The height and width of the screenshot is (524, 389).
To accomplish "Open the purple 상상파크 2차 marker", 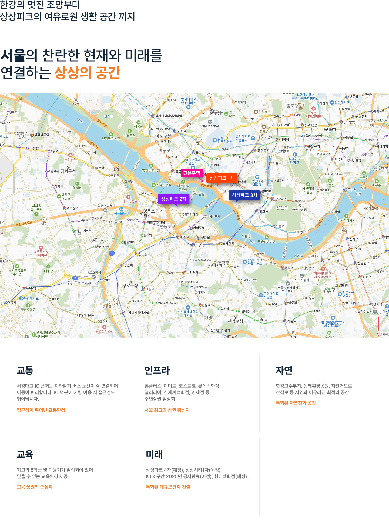I will [x=174, y=199].
